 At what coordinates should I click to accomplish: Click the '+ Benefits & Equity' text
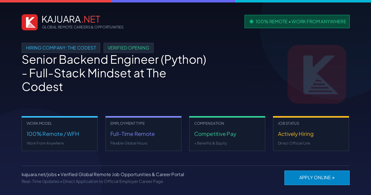211,143
